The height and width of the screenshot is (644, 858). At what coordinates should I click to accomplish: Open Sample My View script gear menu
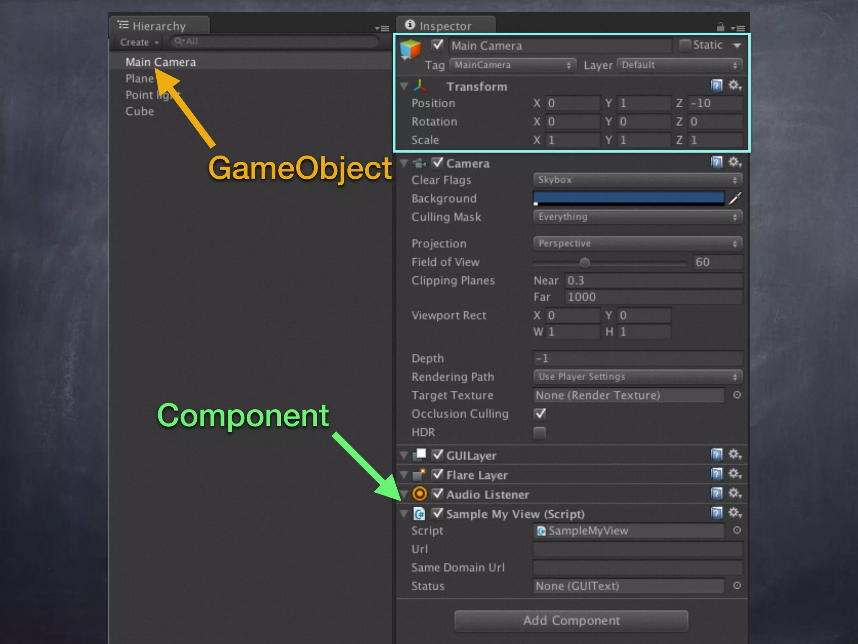tap(734, 513)
